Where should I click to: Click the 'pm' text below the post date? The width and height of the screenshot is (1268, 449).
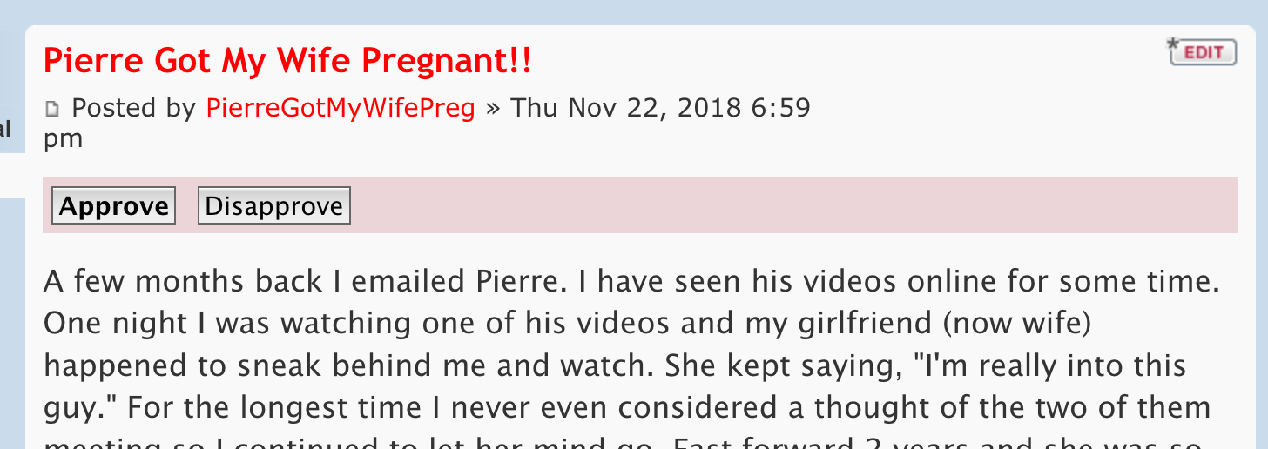[63, 138]
